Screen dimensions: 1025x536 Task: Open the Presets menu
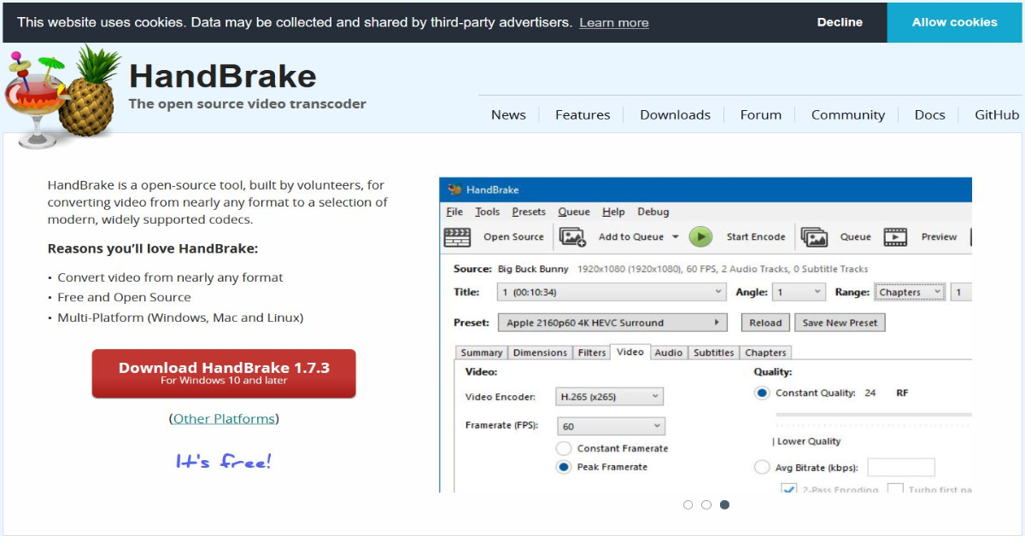tap(529, 212)
